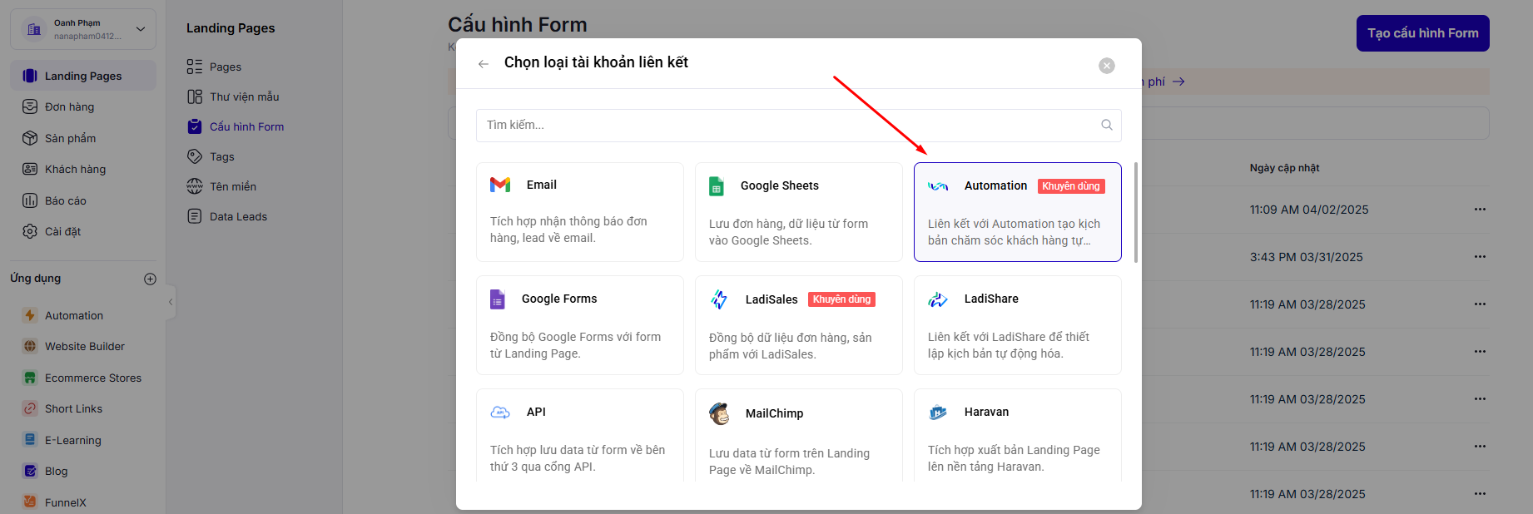Choose the LadiShare integration
Viewport: 1533px width, 514px height.
(x=1017, y=324)
